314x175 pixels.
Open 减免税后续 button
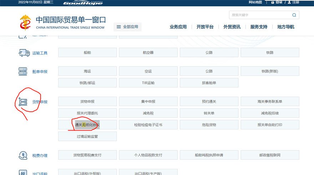tap(270, 113)
